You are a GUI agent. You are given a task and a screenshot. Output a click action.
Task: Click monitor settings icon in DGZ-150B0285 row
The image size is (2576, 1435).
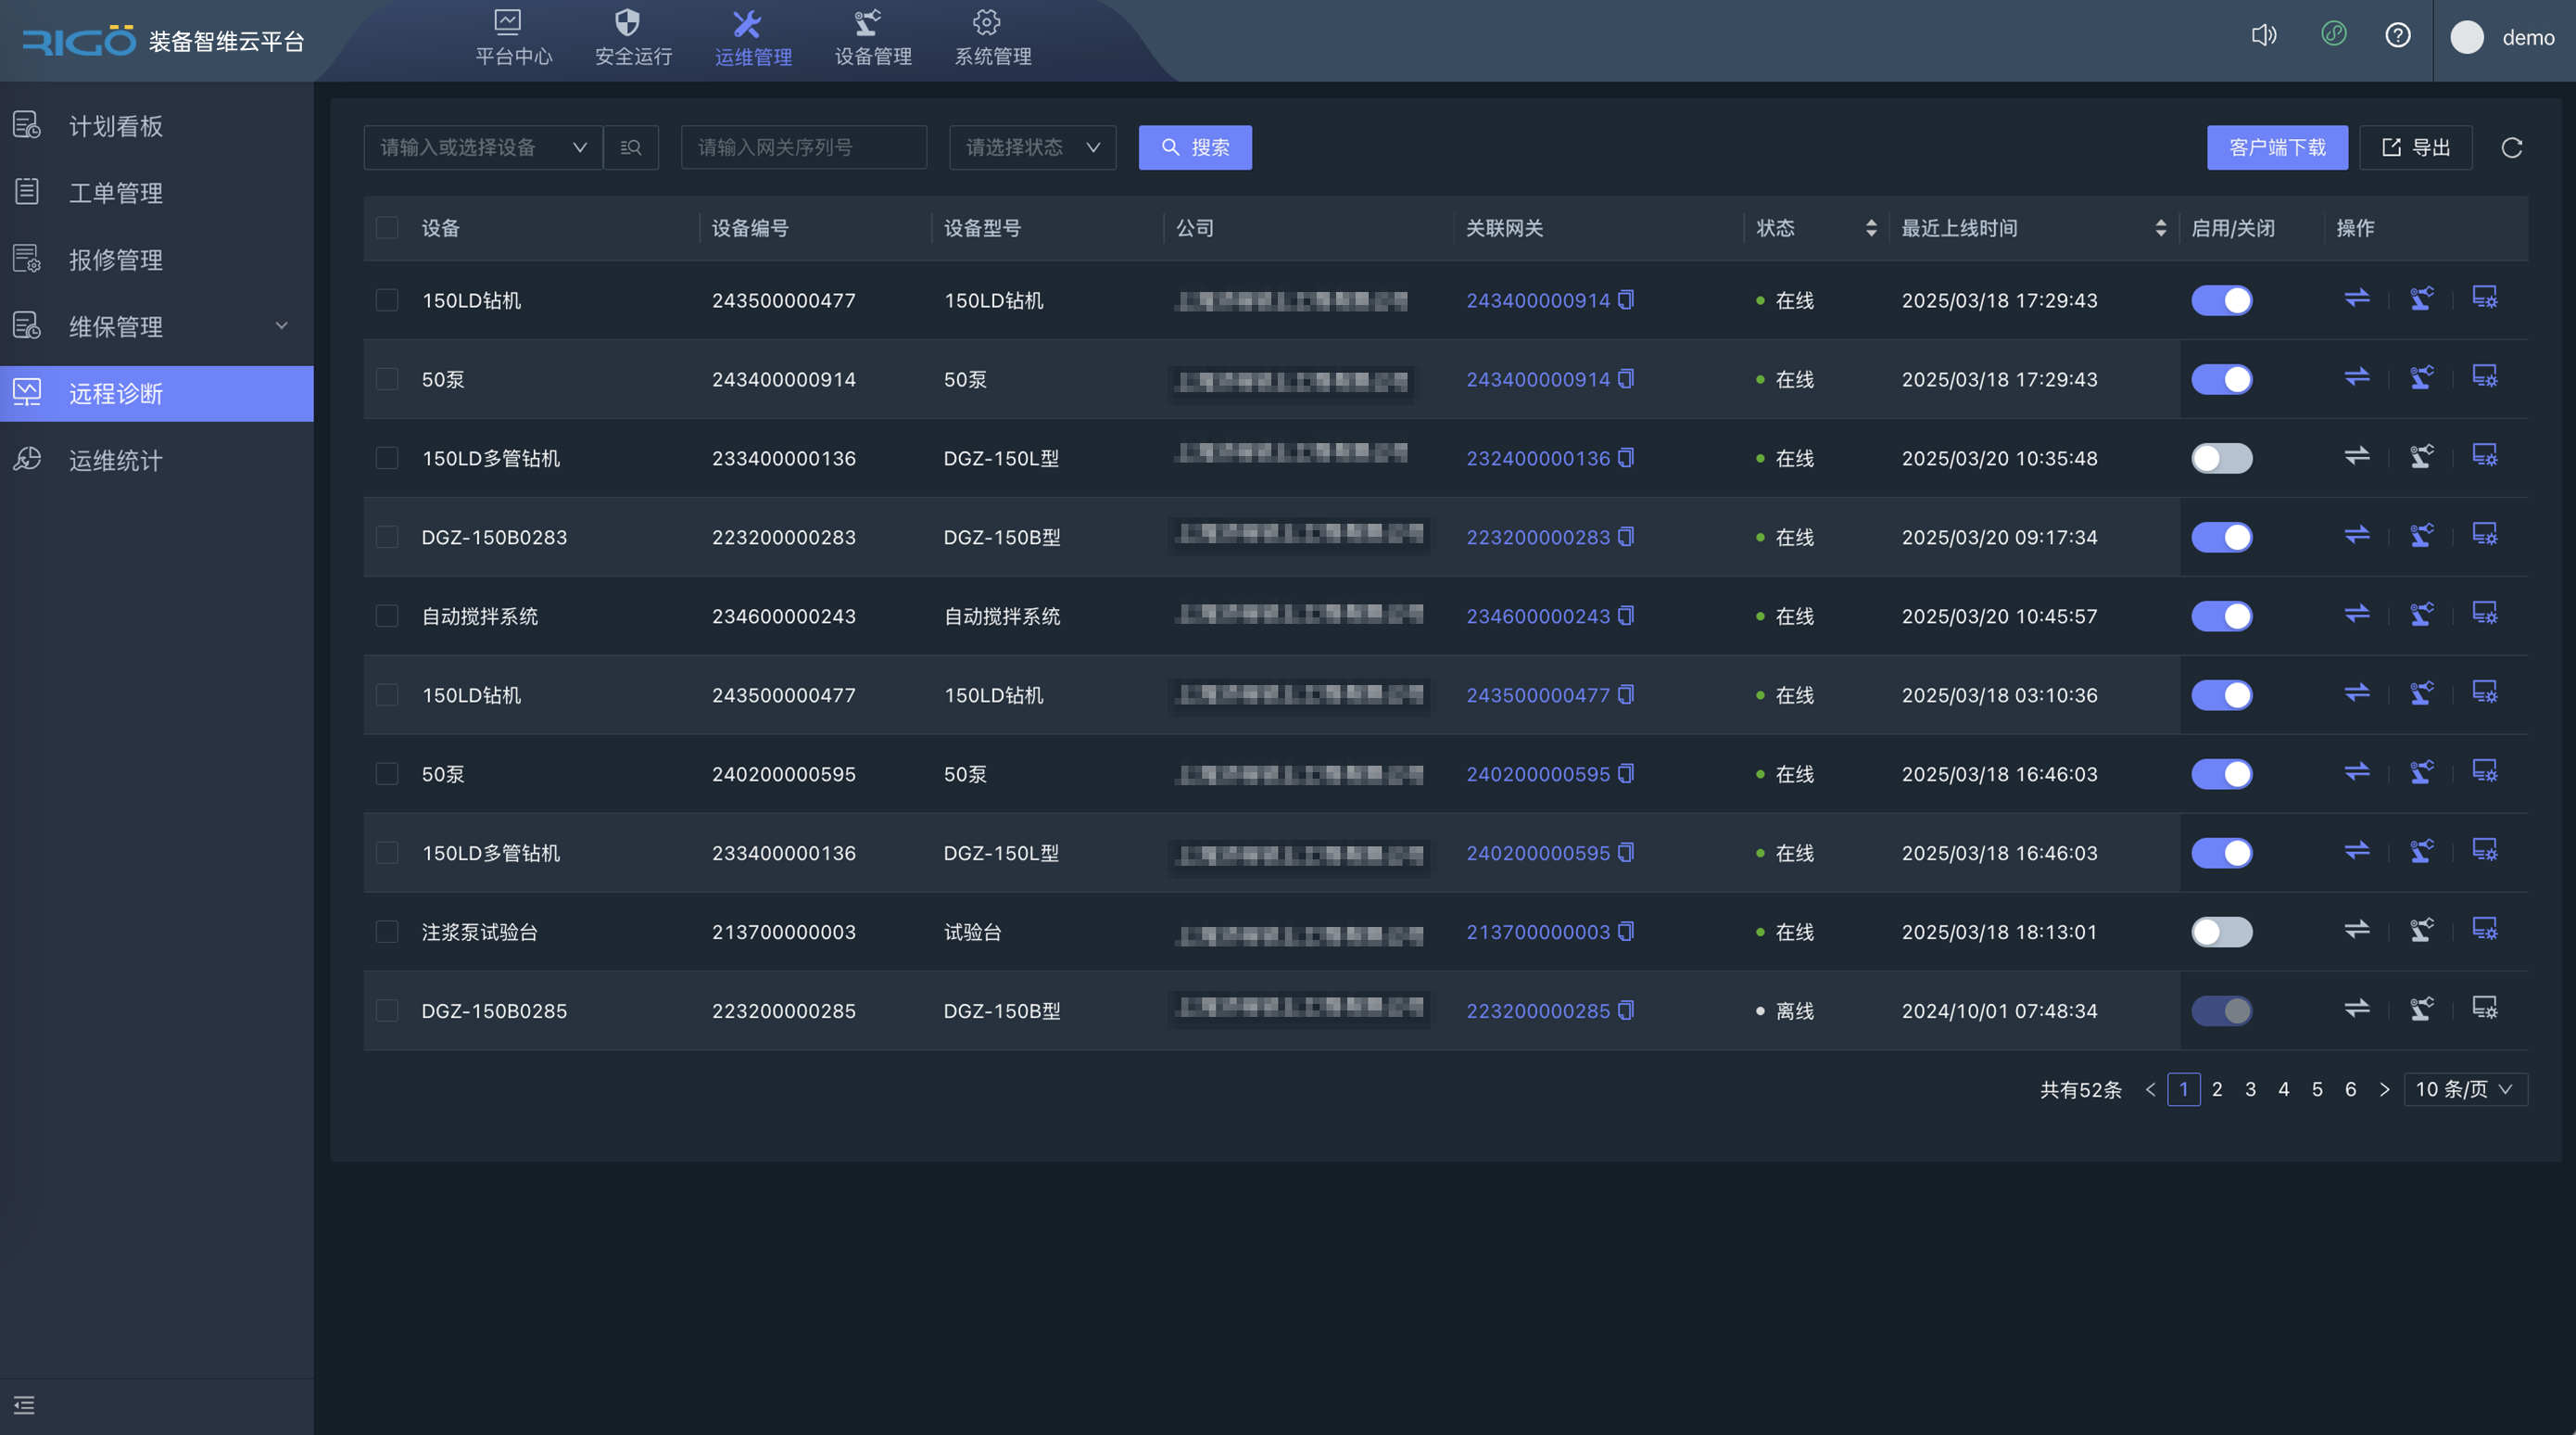(x=2484, y=1008)
